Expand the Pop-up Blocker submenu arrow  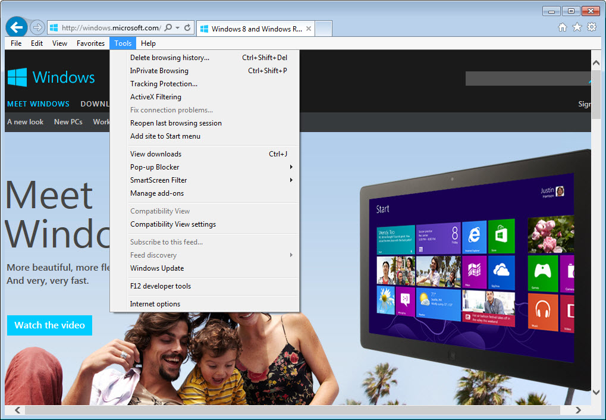click(x=291, y=167)
